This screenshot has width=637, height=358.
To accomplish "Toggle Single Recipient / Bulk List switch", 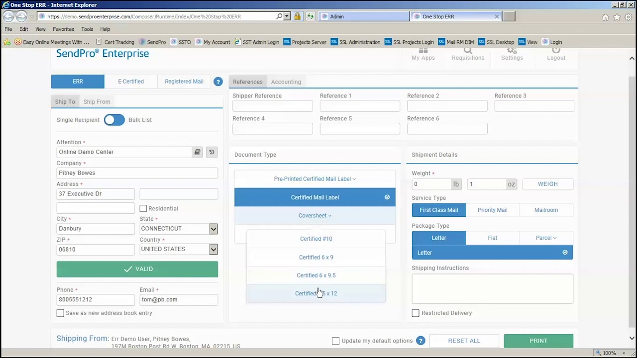I will coord(114,120).
